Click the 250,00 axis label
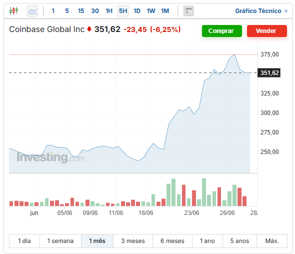The height and width of the screenshot is (254, 295). (269, 152)
